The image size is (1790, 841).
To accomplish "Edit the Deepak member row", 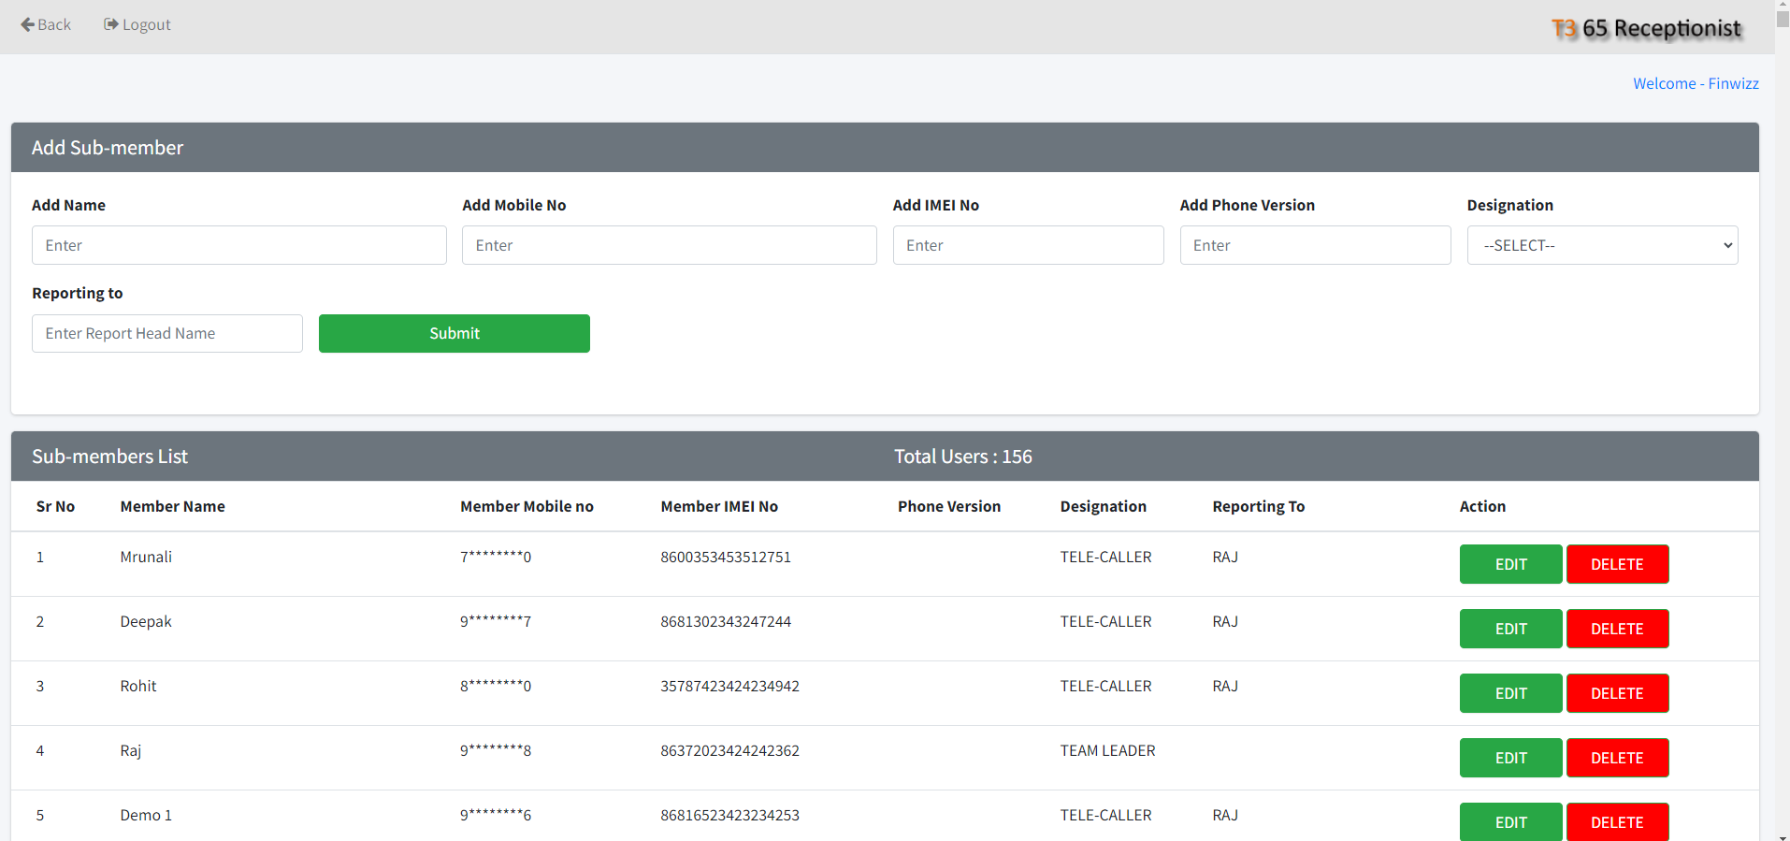I will point(1510,629).
